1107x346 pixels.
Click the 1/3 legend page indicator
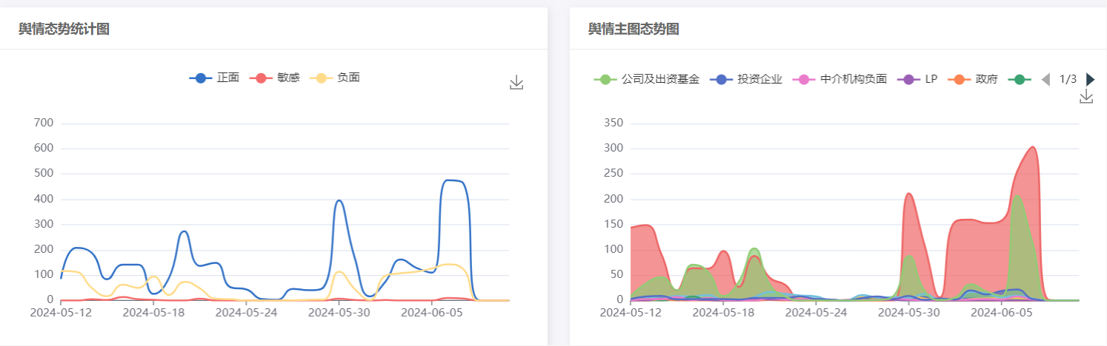(x=1068, y=79)
